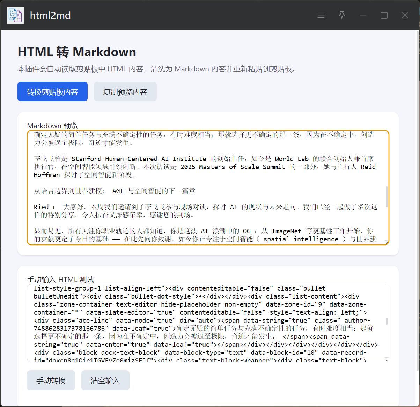Click the 复制预览内容 button
The image size is (420, 407).
pyautogui.click(x=125, y=92)
